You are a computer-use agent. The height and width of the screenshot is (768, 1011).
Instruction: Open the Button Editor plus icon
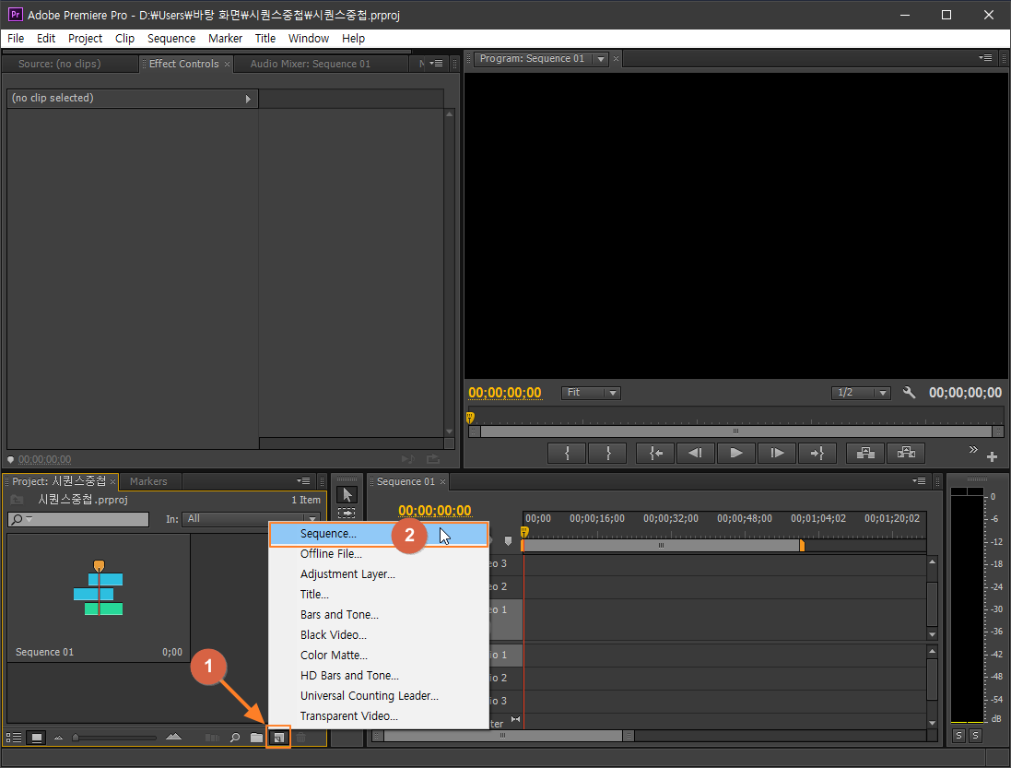click(993, 456)
